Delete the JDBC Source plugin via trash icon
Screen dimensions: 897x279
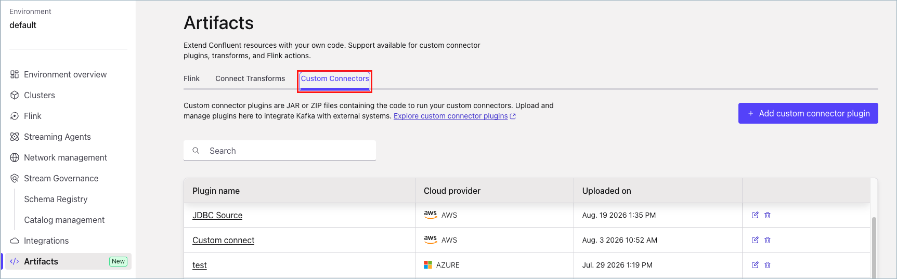coord(768,215)
